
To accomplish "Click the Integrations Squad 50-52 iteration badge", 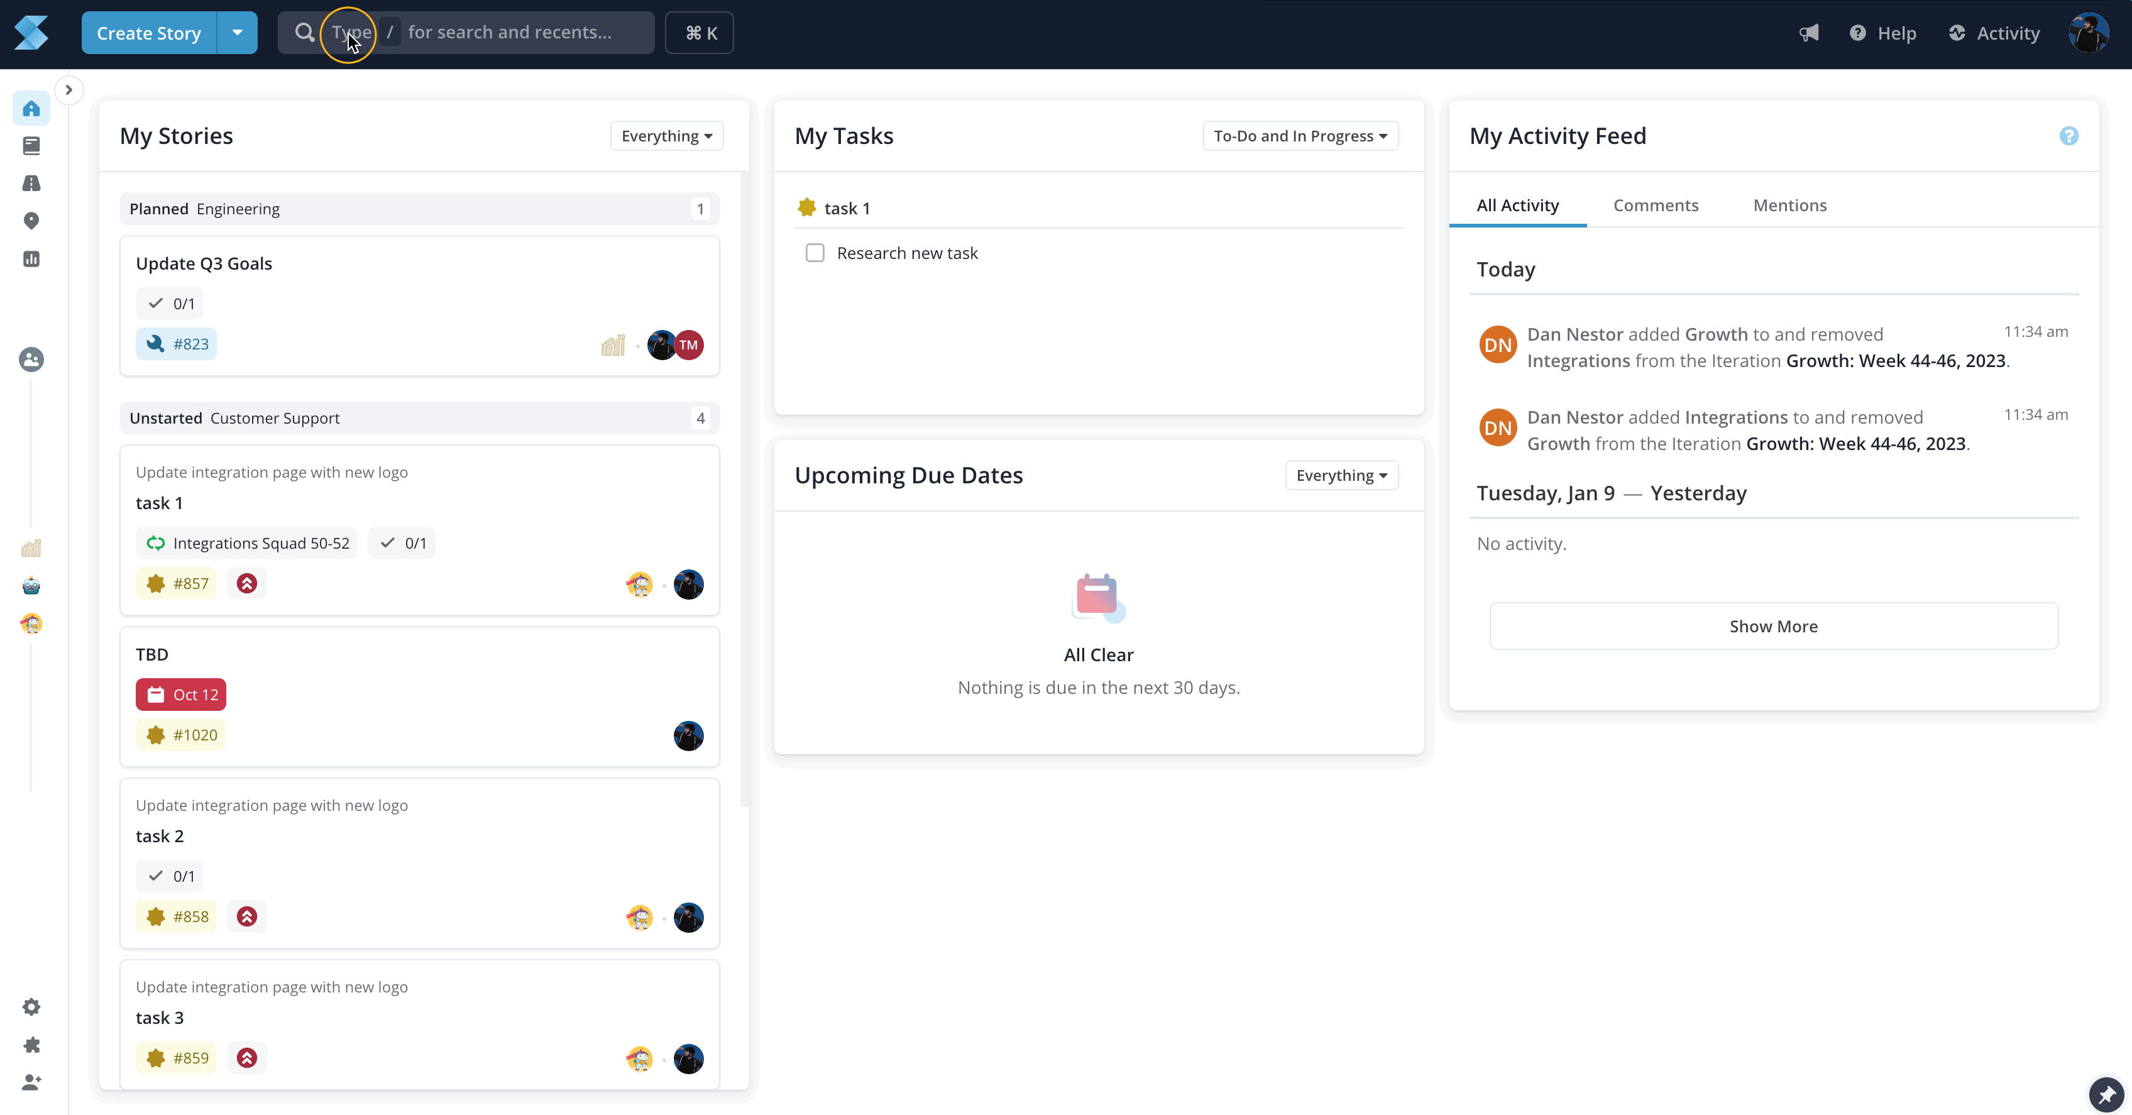I will pos(246,543).
